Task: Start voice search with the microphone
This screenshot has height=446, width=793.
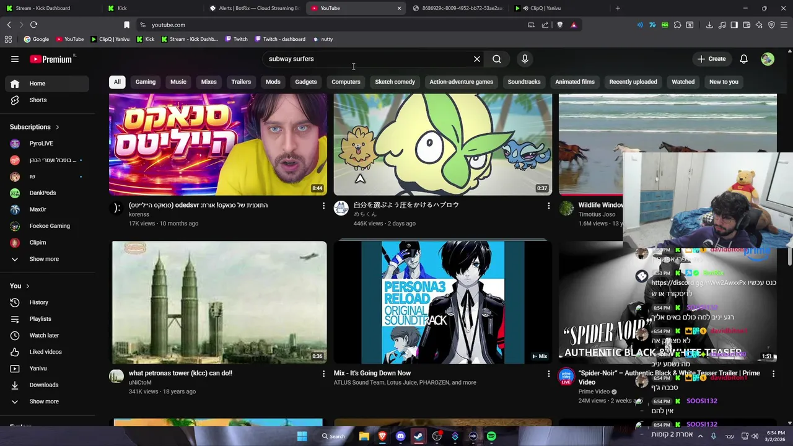Action: [525, 59]
